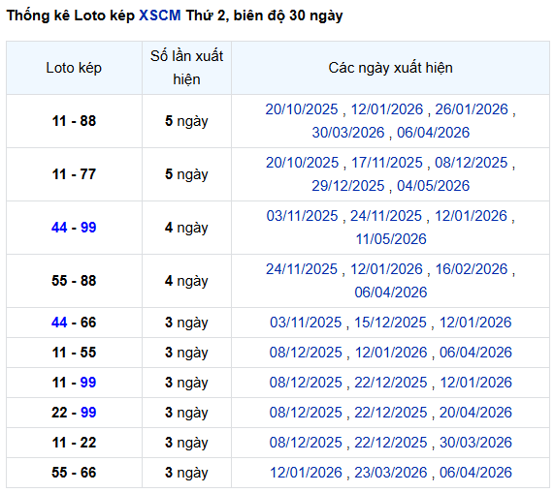
Task: Click '3 ngày' in the 11 - 99 row
Action: coord(186,383)
